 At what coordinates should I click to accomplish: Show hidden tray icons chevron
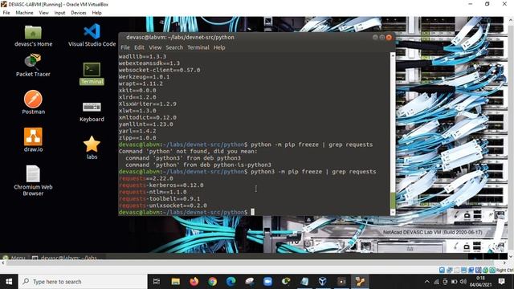click(x=426, y=282)
